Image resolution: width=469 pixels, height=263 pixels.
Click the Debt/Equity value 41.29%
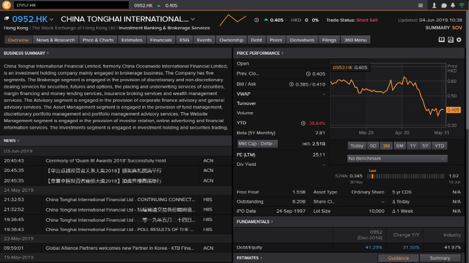(373, 248)
